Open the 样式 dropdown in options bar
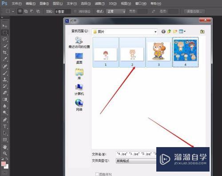The width and height of the screenshot is (222, 176). (x=116, y=12)
